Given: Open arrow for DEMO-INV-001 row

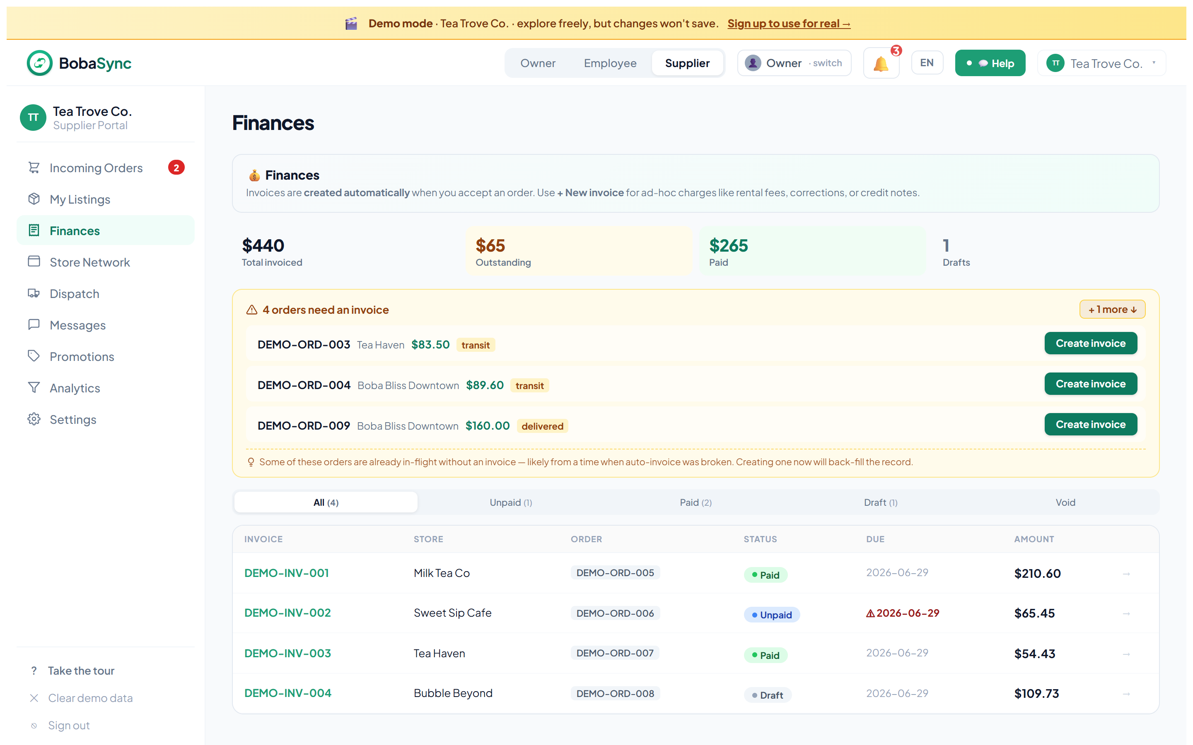Looking at the screenshot, I should pyautogui.click(x=1126, y=574).
